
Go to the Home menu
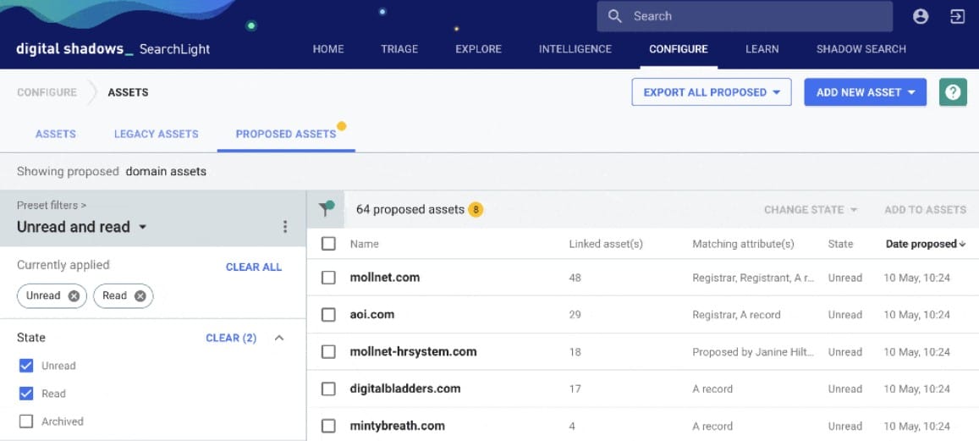[x=328, y=49]
